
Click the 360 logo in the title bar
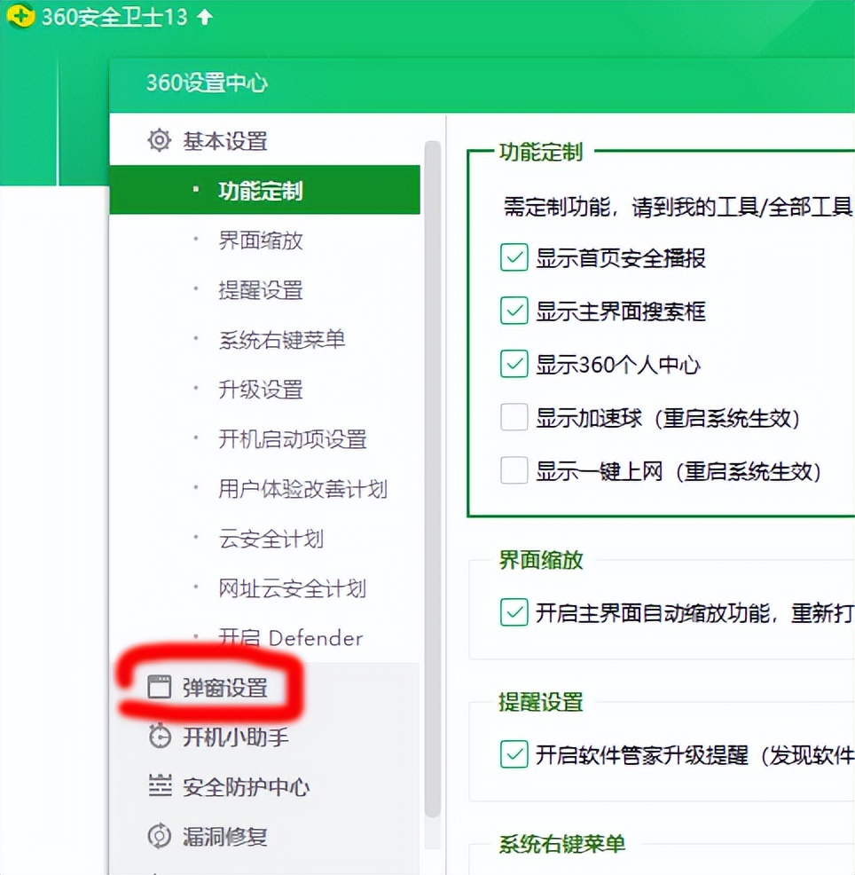(x=20, y=15)
